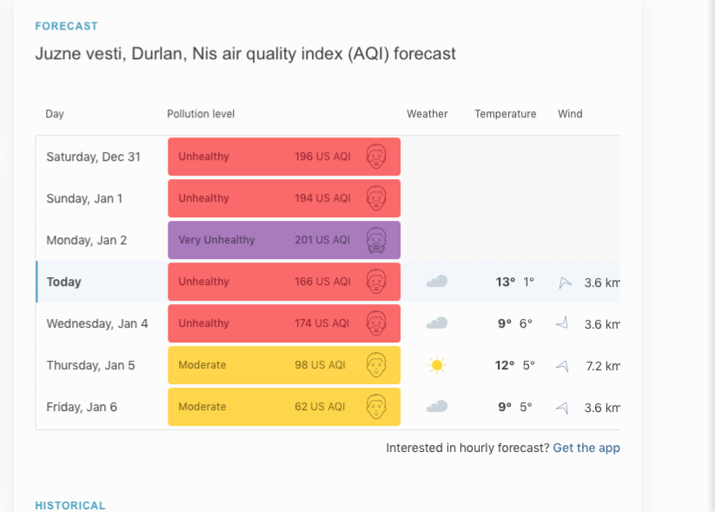Click the face icon for Saturday, Dec 31

click(x=376, y=156)
